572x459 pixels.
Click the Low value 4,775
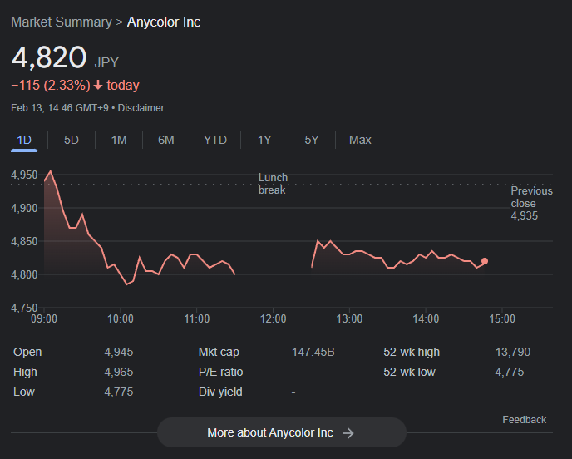pyautogui.click(x=119, y=392)
